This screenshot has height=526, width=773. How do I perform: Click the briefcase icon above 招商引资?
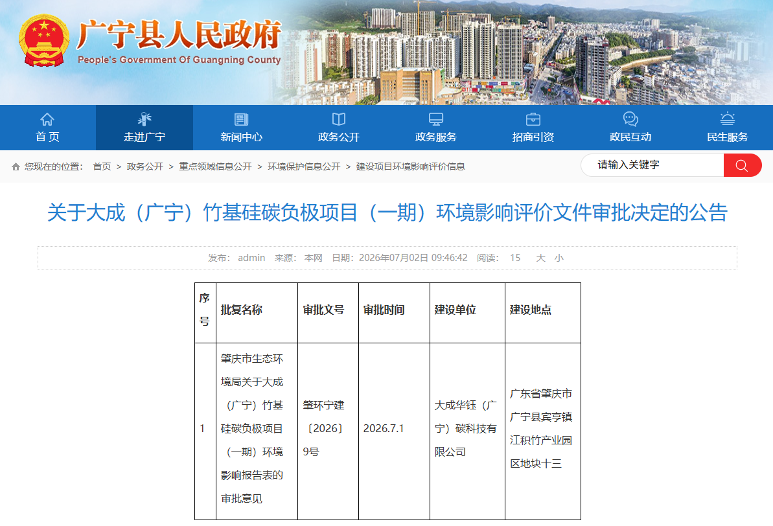(x=533, y=119)
